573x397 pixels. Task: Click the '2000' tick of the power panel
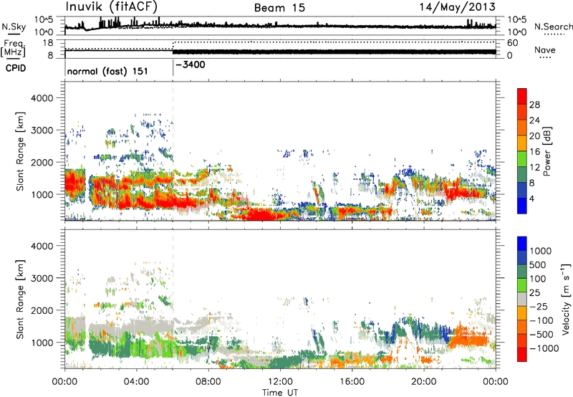point(42,162)
